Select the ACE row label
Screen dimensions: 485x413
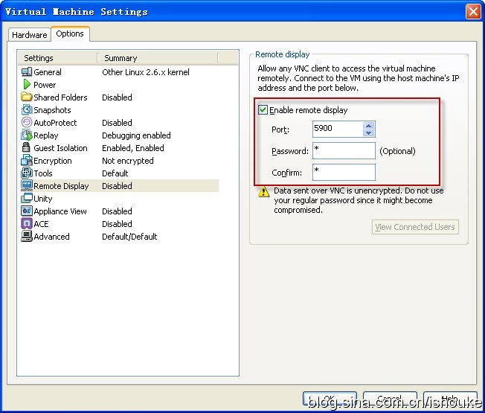coord(41,224)
